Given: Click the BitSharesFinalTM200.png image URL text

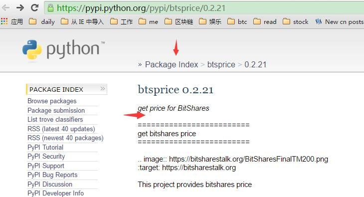Looking at the screenshot, I should 248,159.
